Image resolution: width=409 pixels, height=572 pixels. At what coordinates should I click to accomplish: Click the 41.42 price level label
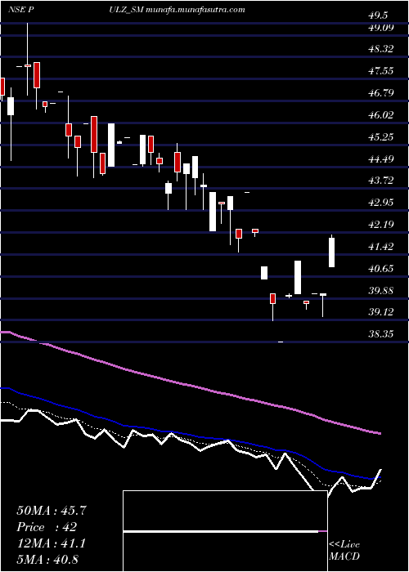[380, 247]
